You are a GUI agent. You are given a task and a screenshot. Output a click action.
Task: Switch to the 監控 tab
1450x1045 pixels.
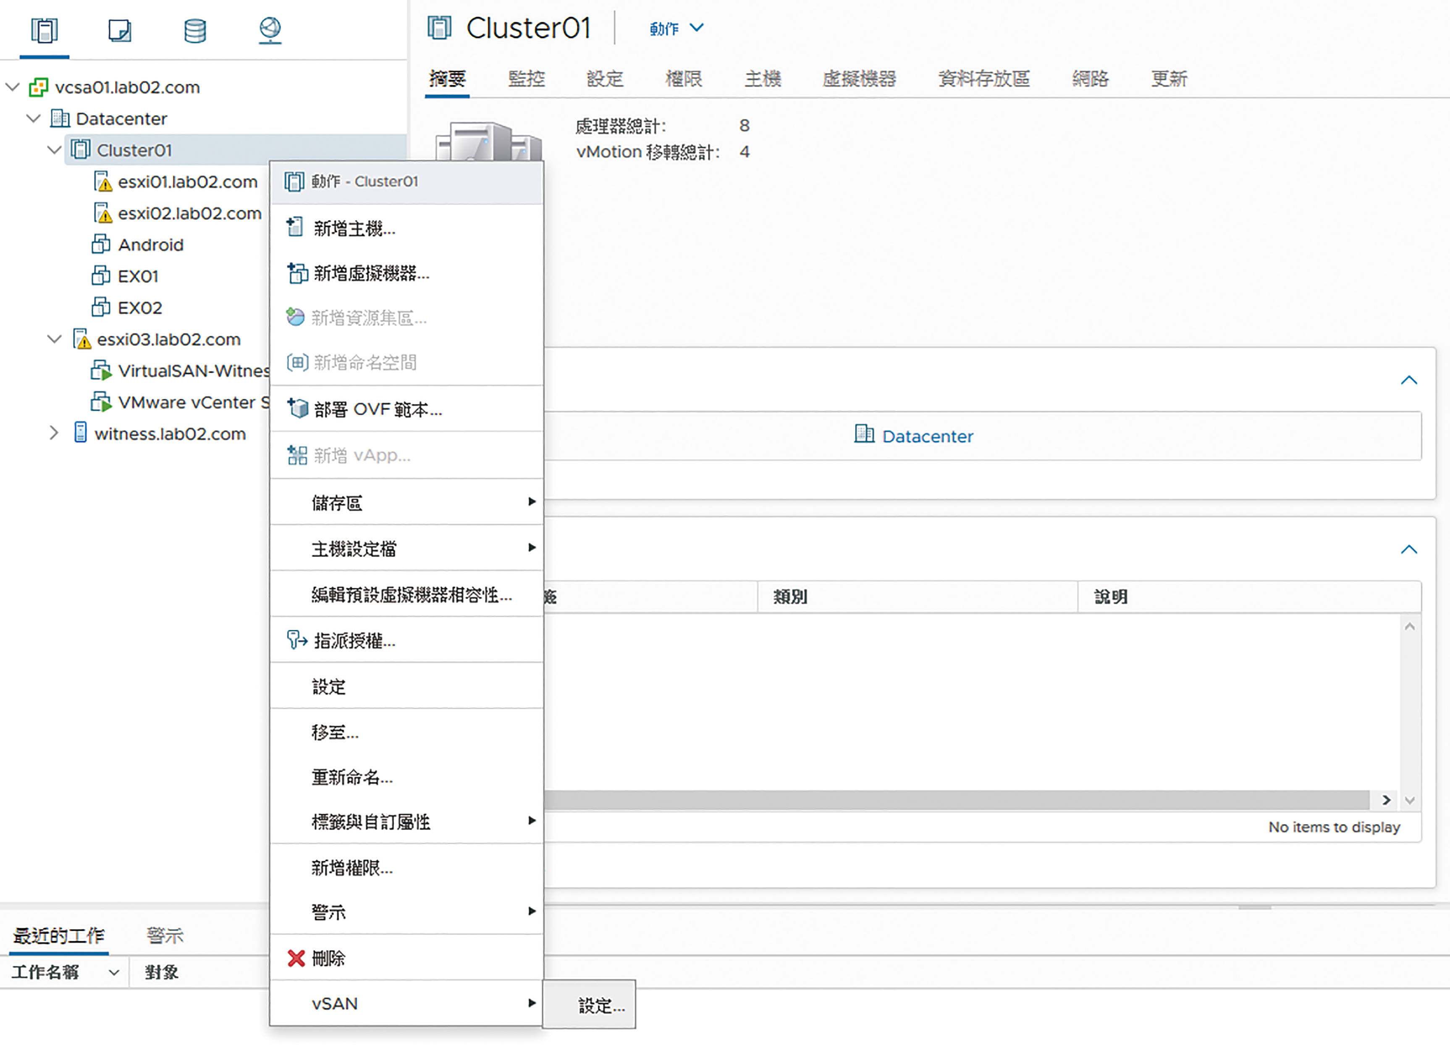[x=526, y=79]
